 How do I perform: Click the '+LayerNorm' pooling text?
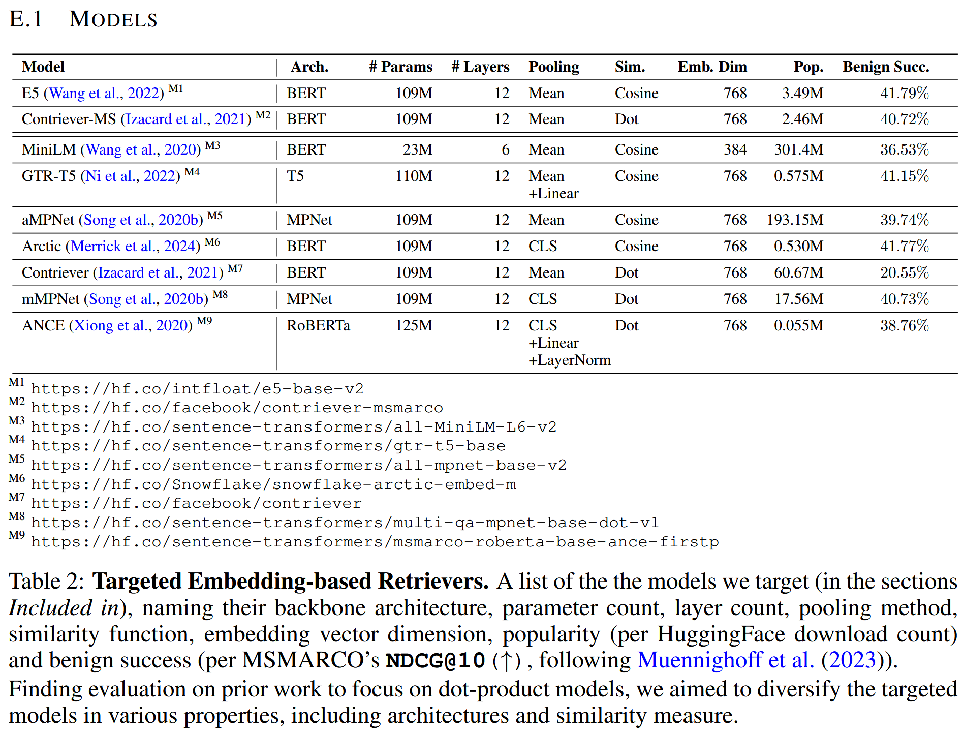click(x=570, y=360)
